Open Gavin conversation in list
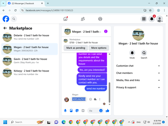Viewport: 168px width, 126px height. tap(30, 61)
